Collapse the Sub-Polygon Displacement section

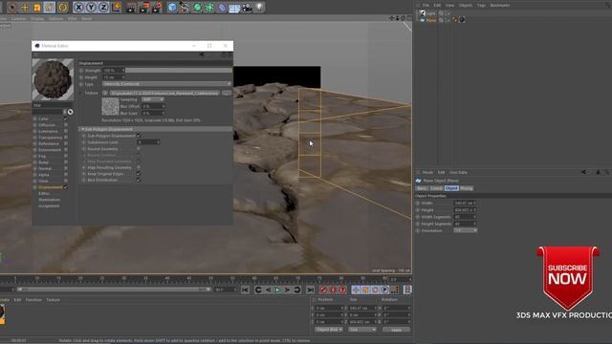point(83,129)
